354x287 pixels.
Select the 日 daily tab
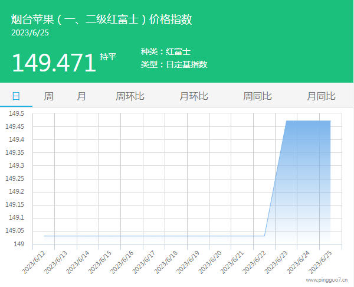coord(16,96)
